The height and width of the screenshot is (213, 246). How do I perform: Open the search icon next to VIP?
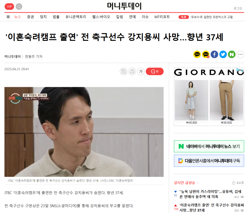click(19, 7)
